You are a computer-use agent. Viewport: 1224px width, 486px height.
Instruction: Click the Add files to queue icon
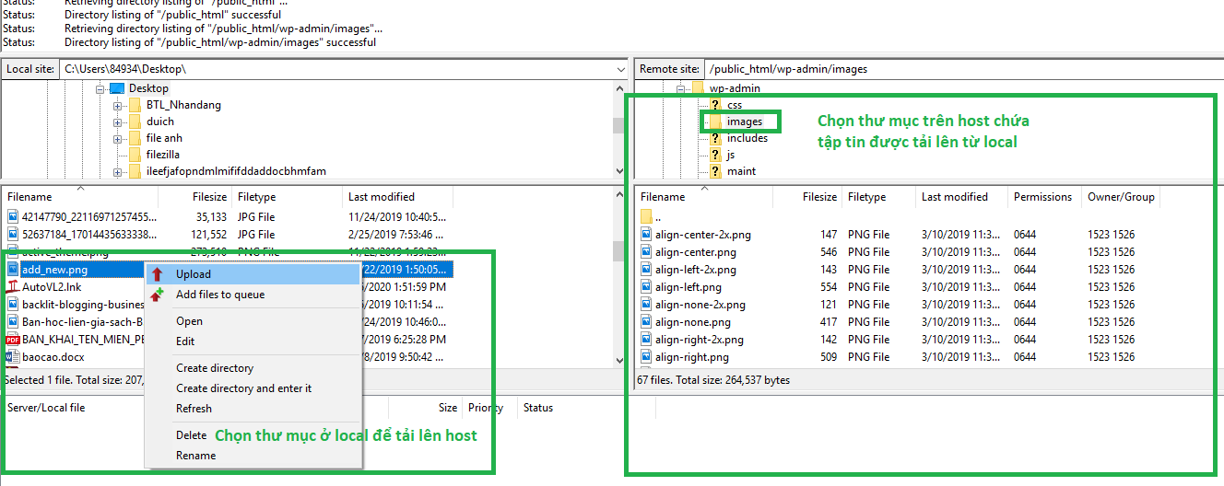click(x=158, y=295)
